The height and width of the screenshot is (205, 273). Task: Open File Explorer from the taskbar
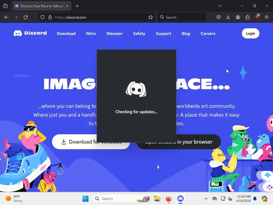157,199
